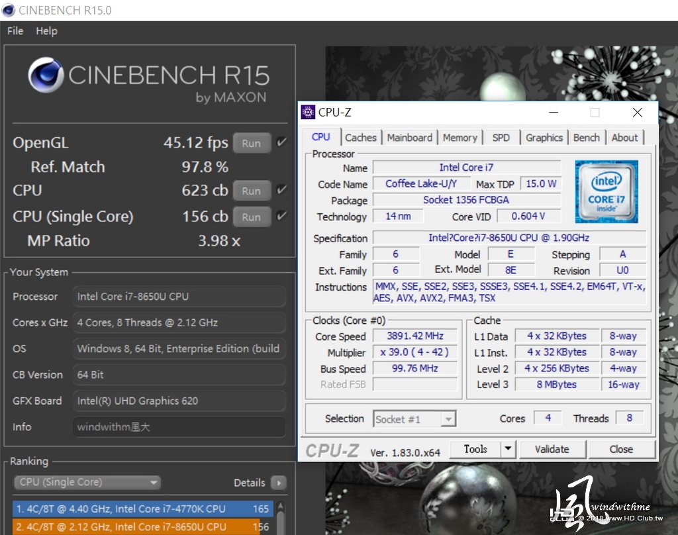Open the CPU (Single Core) ranking dropdown

87,482
